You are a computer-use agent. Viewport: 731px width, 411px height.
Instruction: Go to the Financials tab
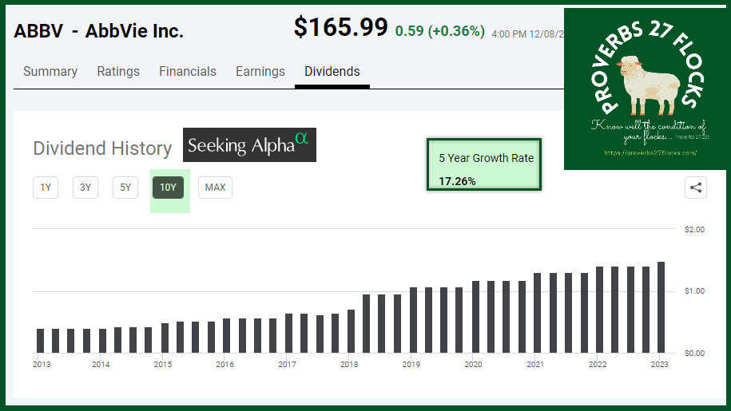tap(188, 72)
